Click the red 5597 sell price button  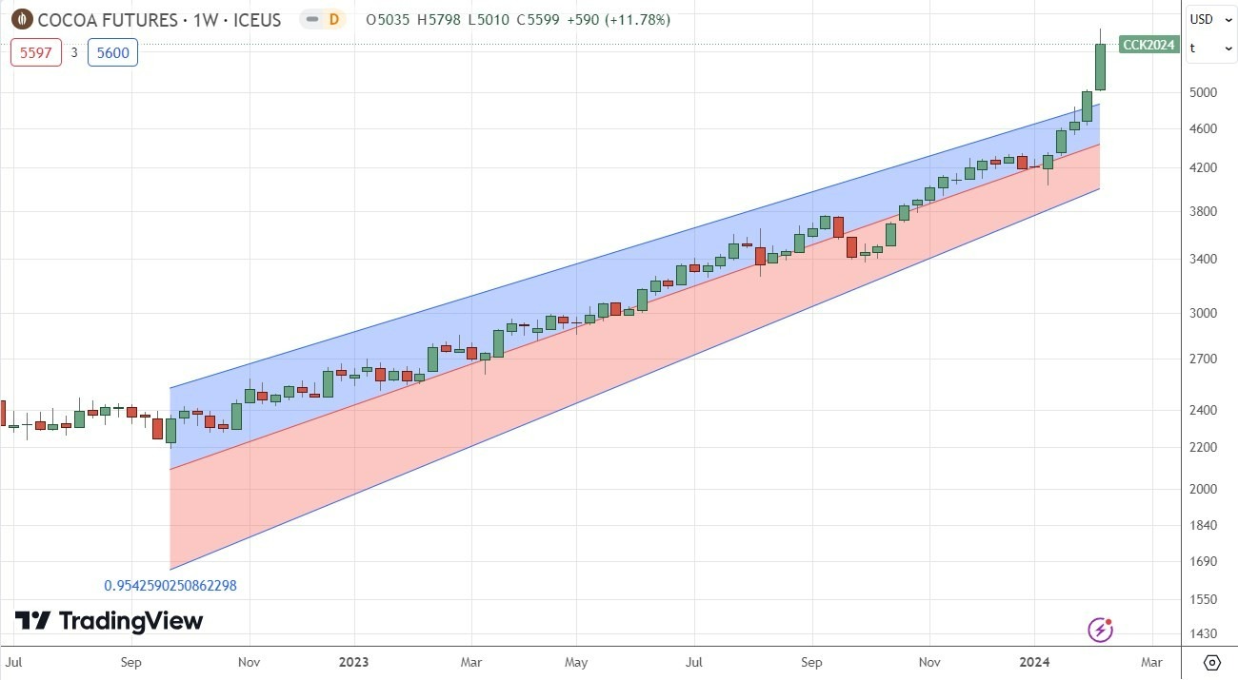pos(35,52)
